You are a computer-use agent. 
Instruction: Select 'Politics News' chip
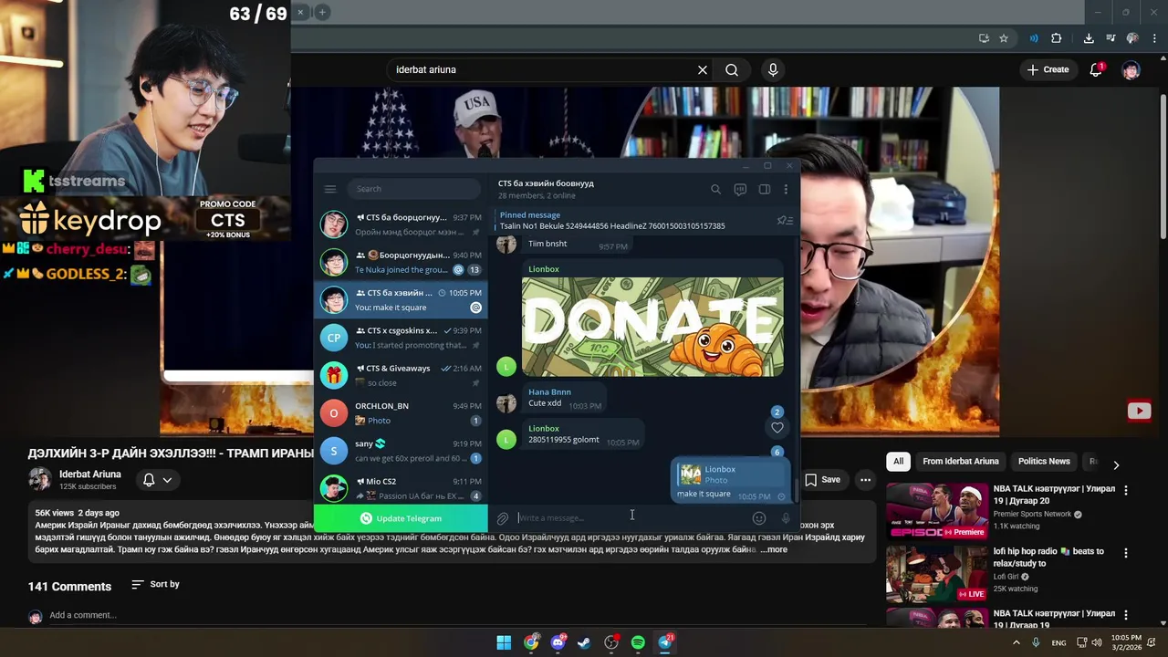(1044, 462)
